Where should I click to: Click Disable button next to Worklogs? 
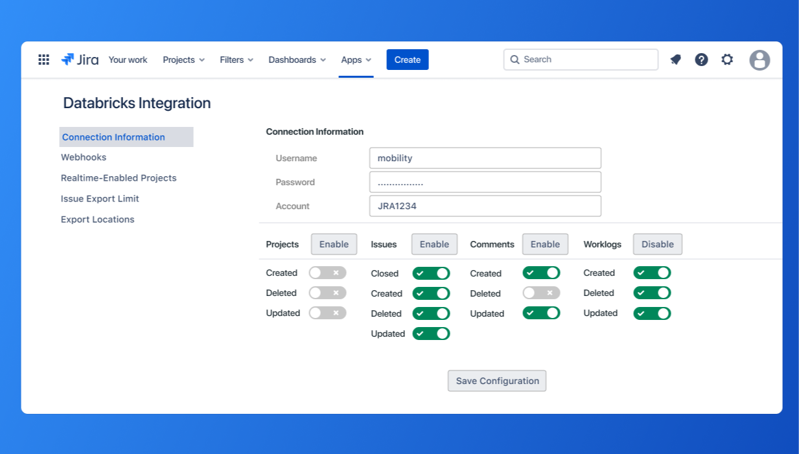[x=658, y=244]
